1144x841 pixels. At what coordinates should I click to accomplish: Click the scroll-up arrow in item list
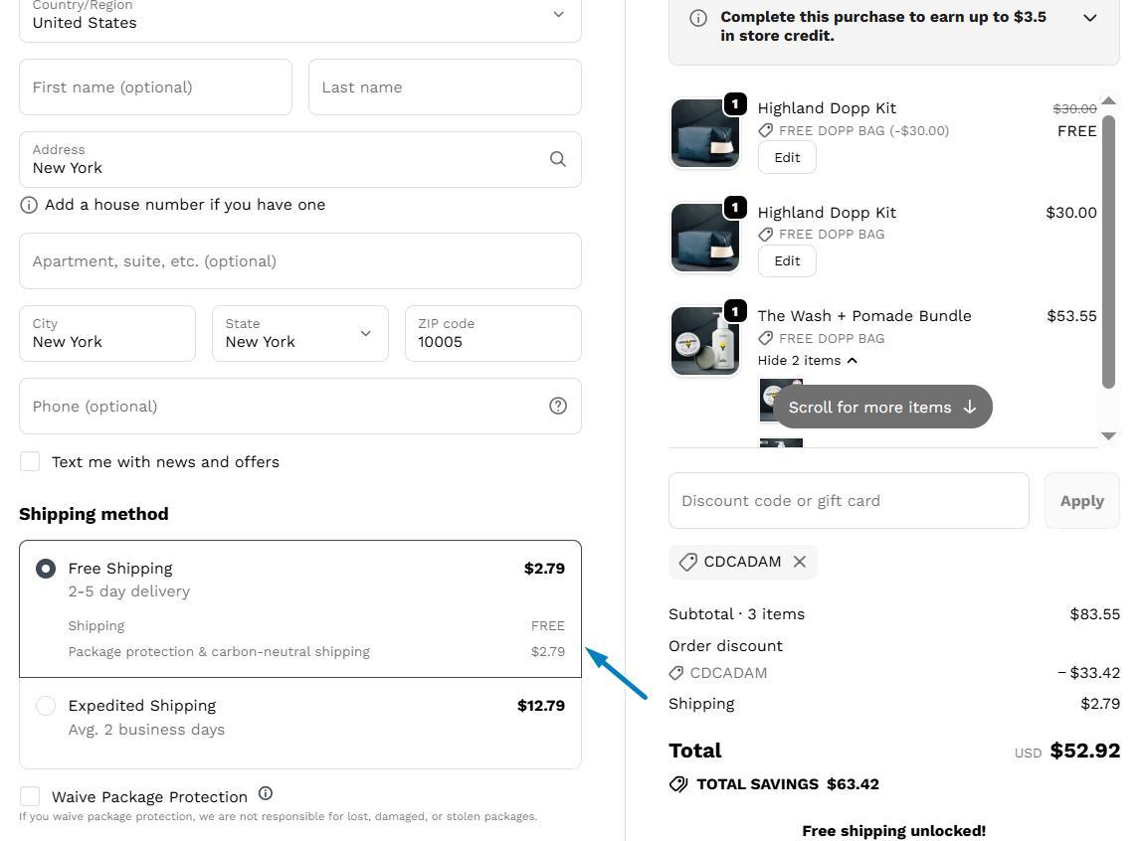coord(1108,100)
